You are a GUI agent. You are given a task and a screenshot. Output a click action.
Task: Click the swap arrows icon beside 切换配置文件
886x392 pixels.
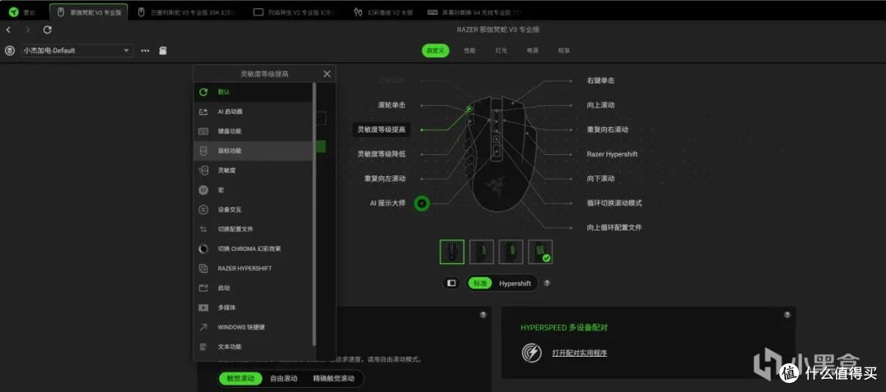pyautogui.click(x=203, y=230)
